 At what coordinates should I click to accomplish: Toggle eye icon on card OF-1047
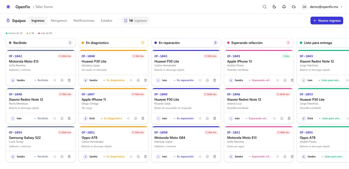tap(128, 118)
